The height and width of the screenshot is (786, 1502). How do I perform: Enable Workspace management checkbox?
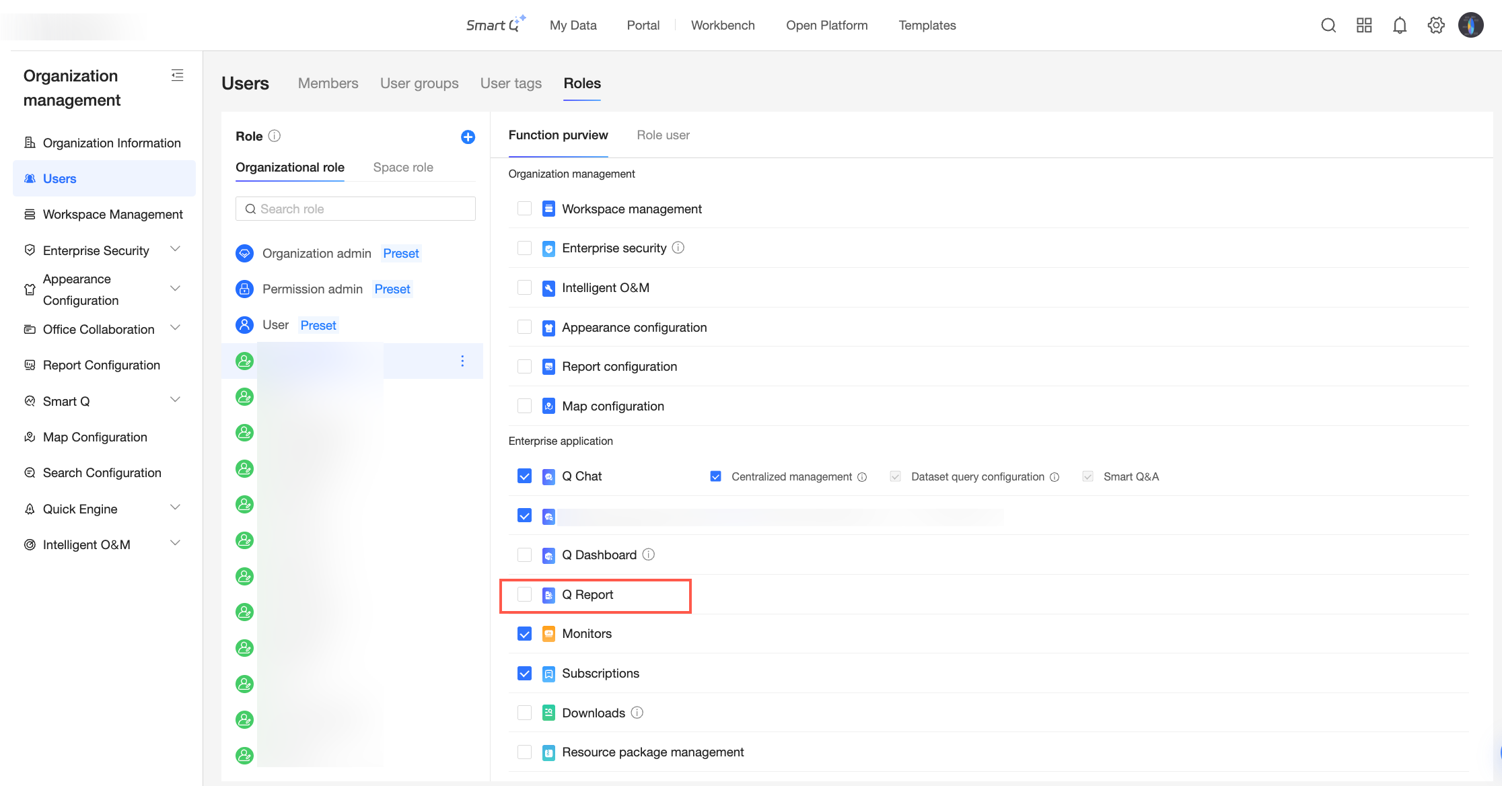[x=524, y=209]
